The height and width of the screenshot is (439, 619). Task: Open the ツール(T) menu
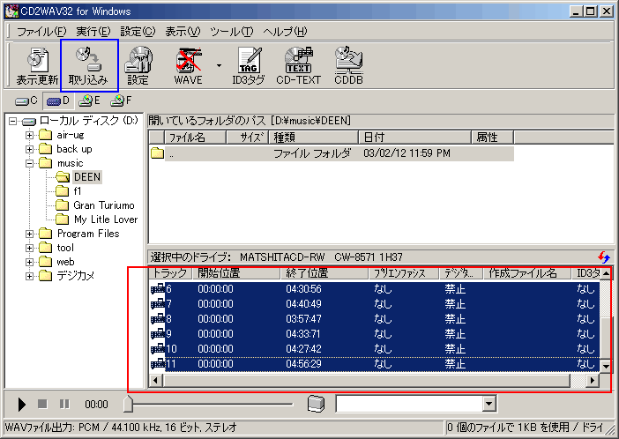[231, 31]
